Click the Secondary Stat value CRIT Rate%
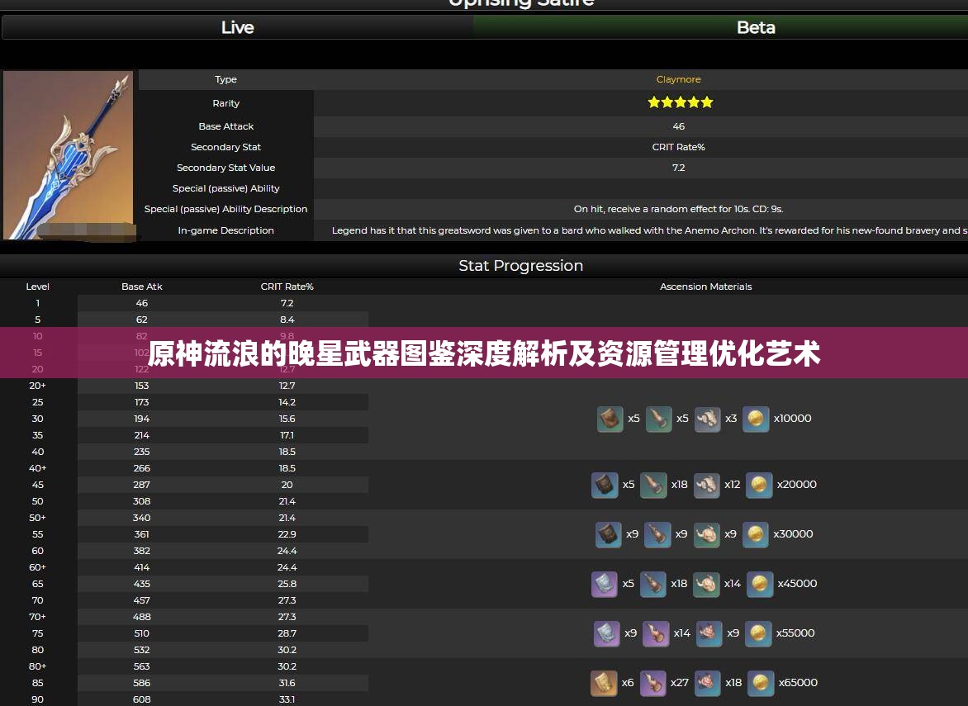968x706 pixels. point(678,148)
